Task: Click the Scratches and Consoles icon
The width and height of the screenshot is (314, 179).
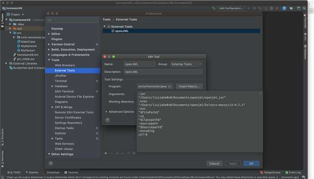Action: click(x=11, y=68)
